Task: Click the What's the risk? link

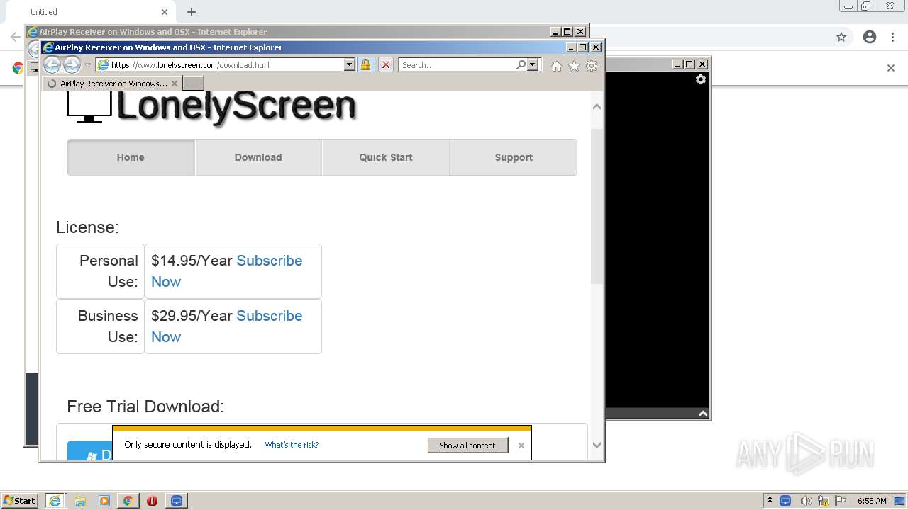Action: click(292, 445)
